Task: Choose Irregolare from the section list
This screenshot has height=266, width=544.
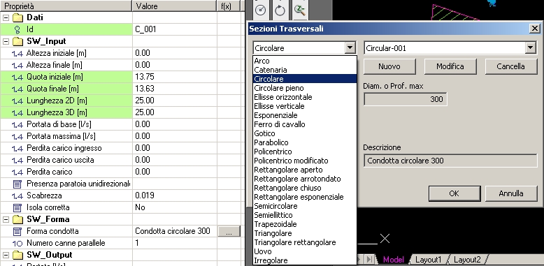Action: point(305,260)
